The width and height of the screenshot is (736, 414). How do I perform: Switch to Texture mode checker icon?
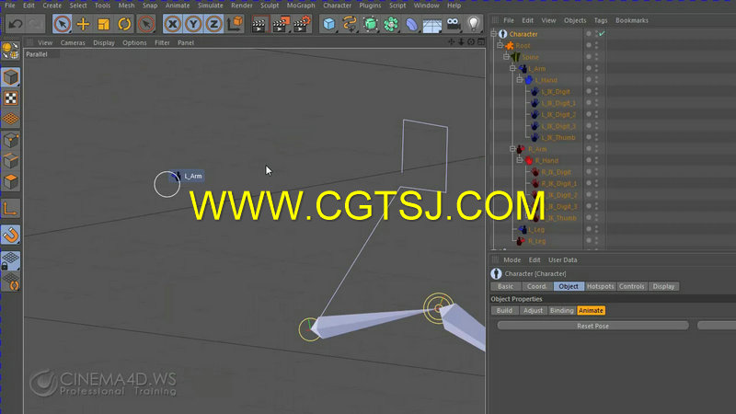[x=10, y=98]
